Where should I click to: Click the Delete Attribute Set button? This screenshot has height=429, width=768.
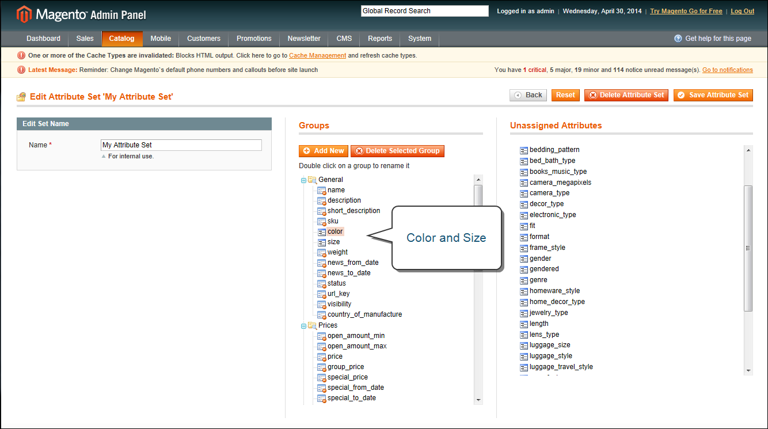(x=626, y=95)
